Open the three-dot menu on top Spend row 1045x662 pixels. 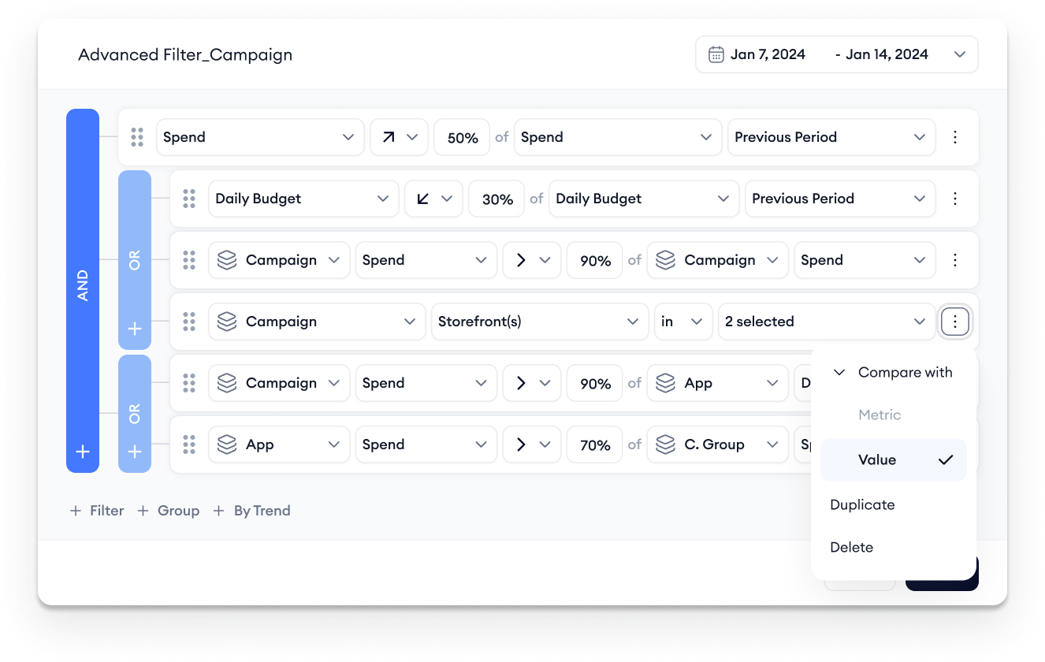pyautogui.click(x=955, y=137)
